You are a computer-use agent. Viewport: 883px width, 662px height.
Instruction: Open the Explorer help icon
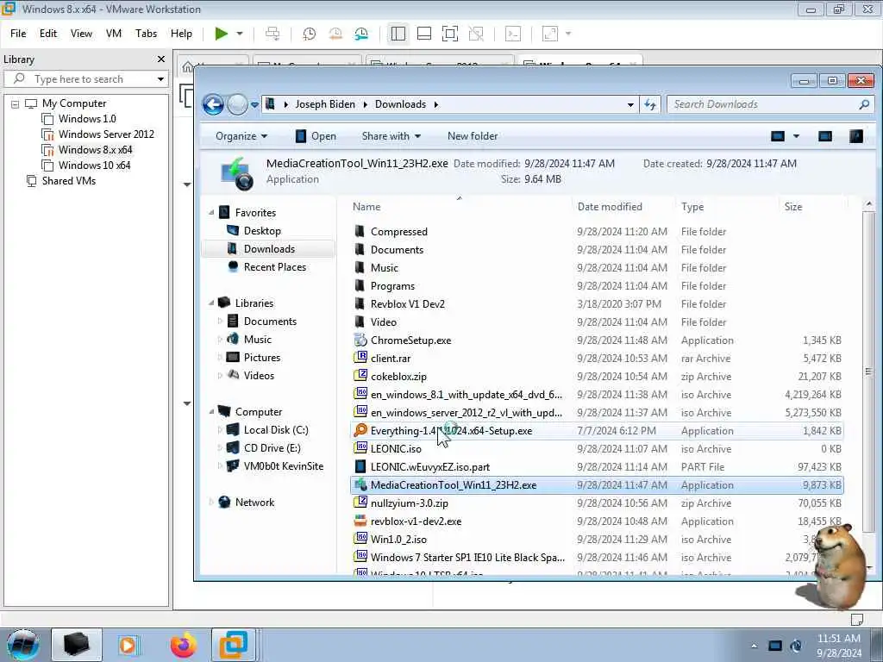point(856,136)
